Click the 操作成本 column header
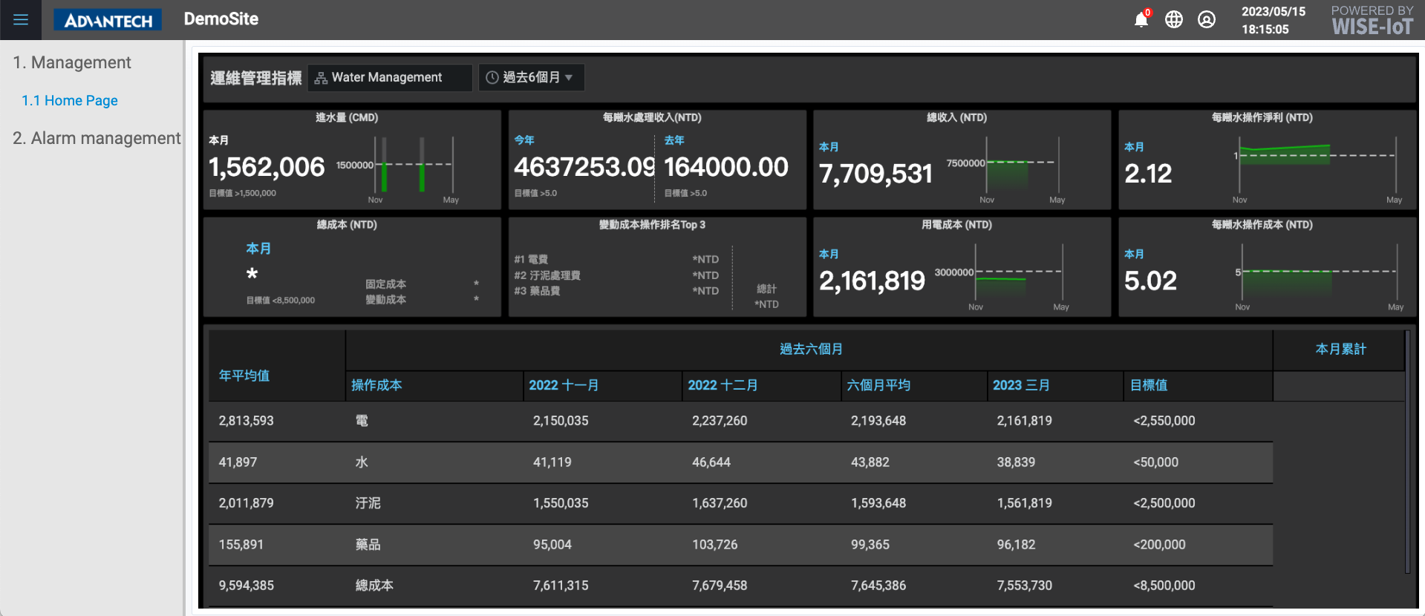The width and height of the screenshot is (1425, 616). (376, 385)
